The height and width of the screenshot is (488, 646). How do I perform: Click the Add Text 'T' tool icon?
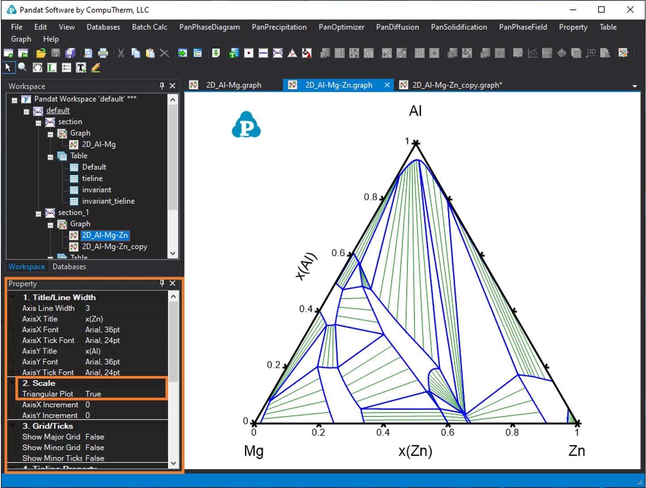(81, 68)
